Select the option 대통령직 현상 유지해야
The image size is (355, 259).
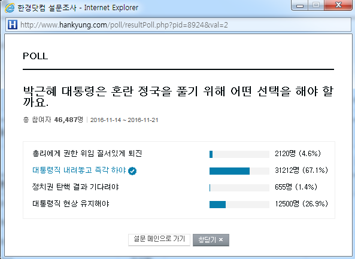[x=71, y=204]
